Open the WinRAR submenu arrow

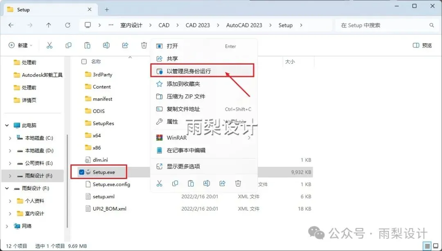click(x=249, y=138)
